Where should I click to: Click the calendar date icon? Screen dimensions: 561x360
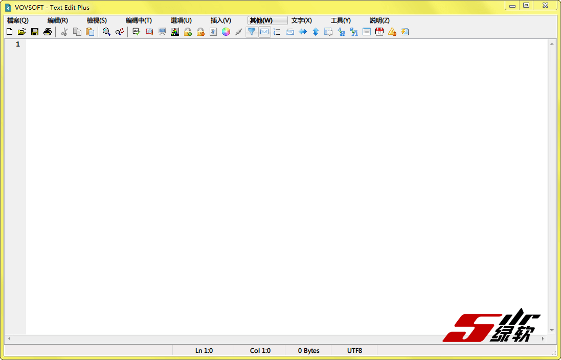pos(379,32)
